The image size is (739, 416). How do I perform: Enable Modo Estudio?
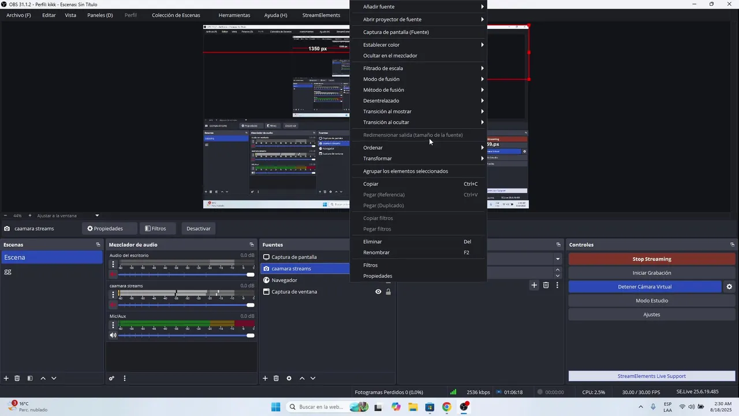click(652, 300)
